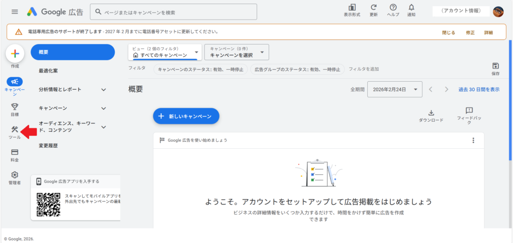Click the mobile app download icon

point(39,181)
